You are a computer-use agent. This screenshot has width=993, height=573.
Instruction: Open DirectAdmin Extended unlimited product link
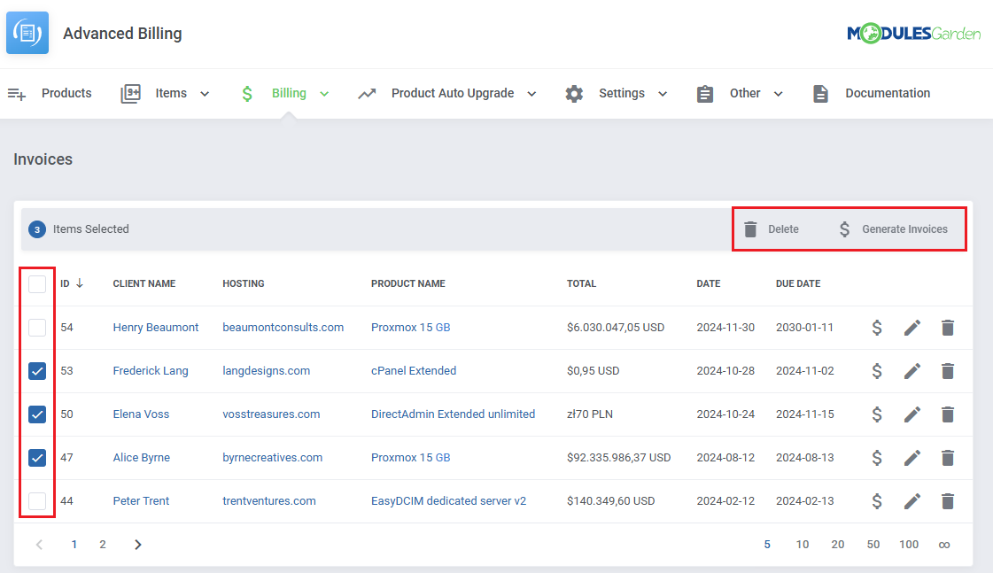coord(453,414)
